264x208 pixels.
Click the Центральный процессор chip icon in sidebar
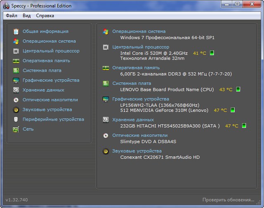click(16, 51)
